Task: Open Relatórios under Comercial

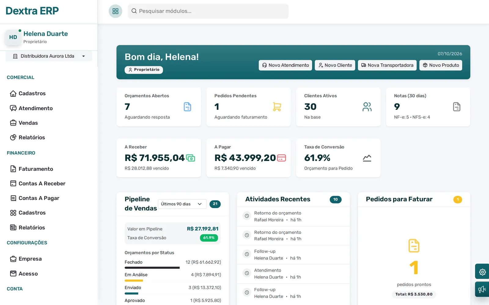Action: [x=28, y=138]
